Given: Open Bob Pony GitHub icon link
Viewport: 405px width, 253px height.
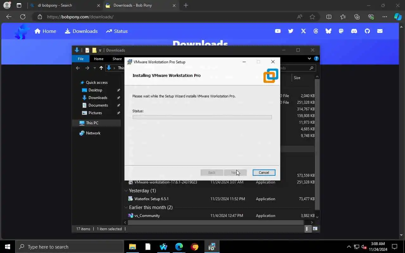Looking at the screenshot, I should (367, 31).
